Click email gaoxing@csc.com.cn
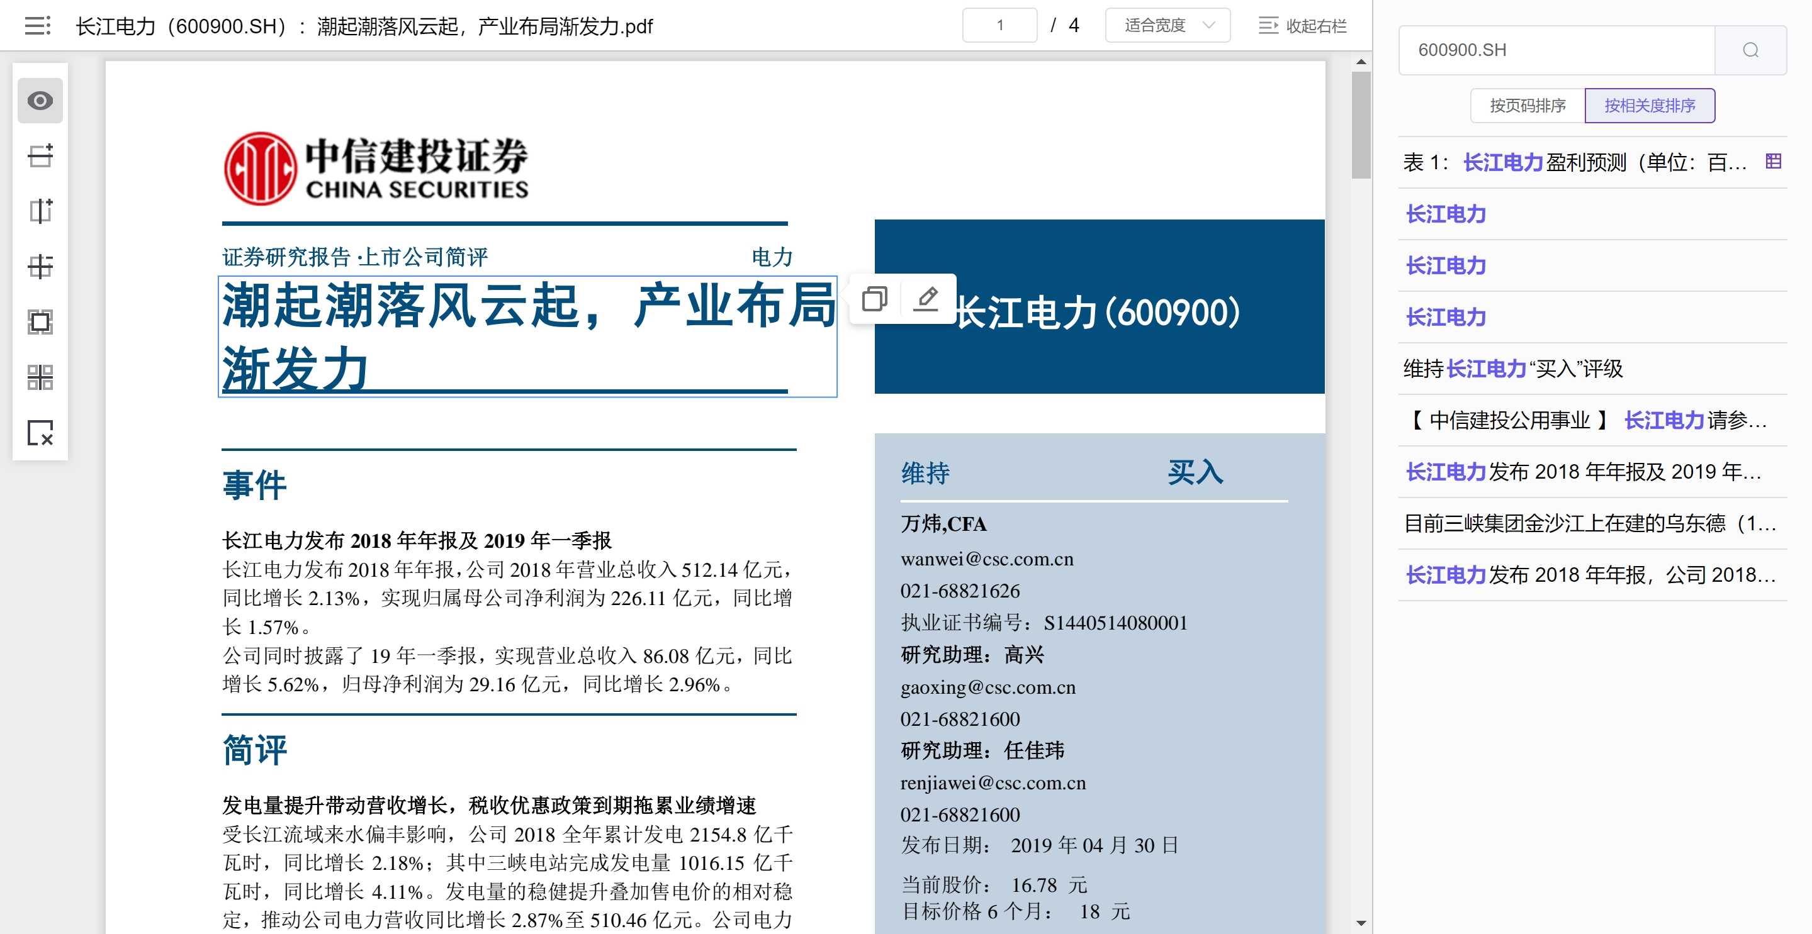 [x=988, y=687]
